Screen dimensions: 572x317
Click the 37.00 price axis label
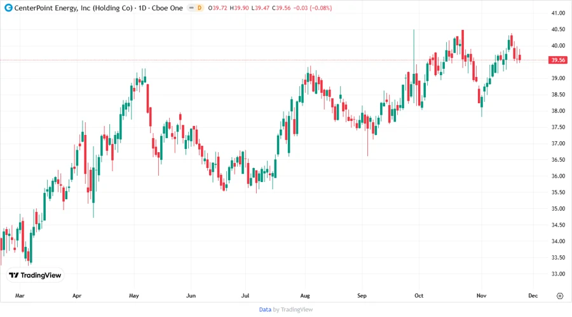558,143
